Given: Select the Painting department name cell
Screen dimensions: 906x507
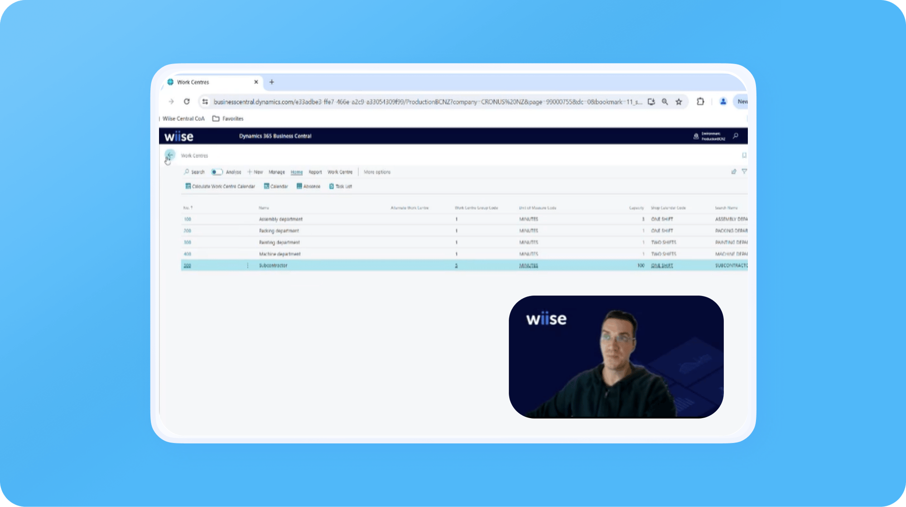Looking at the screenshot, I should coord(280,242).
